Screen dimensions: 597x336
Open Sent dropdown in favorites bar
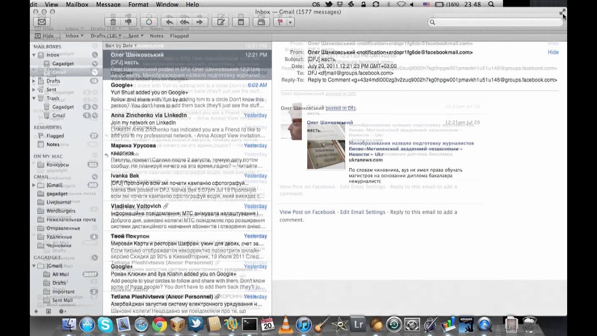[x=136, y=35]
